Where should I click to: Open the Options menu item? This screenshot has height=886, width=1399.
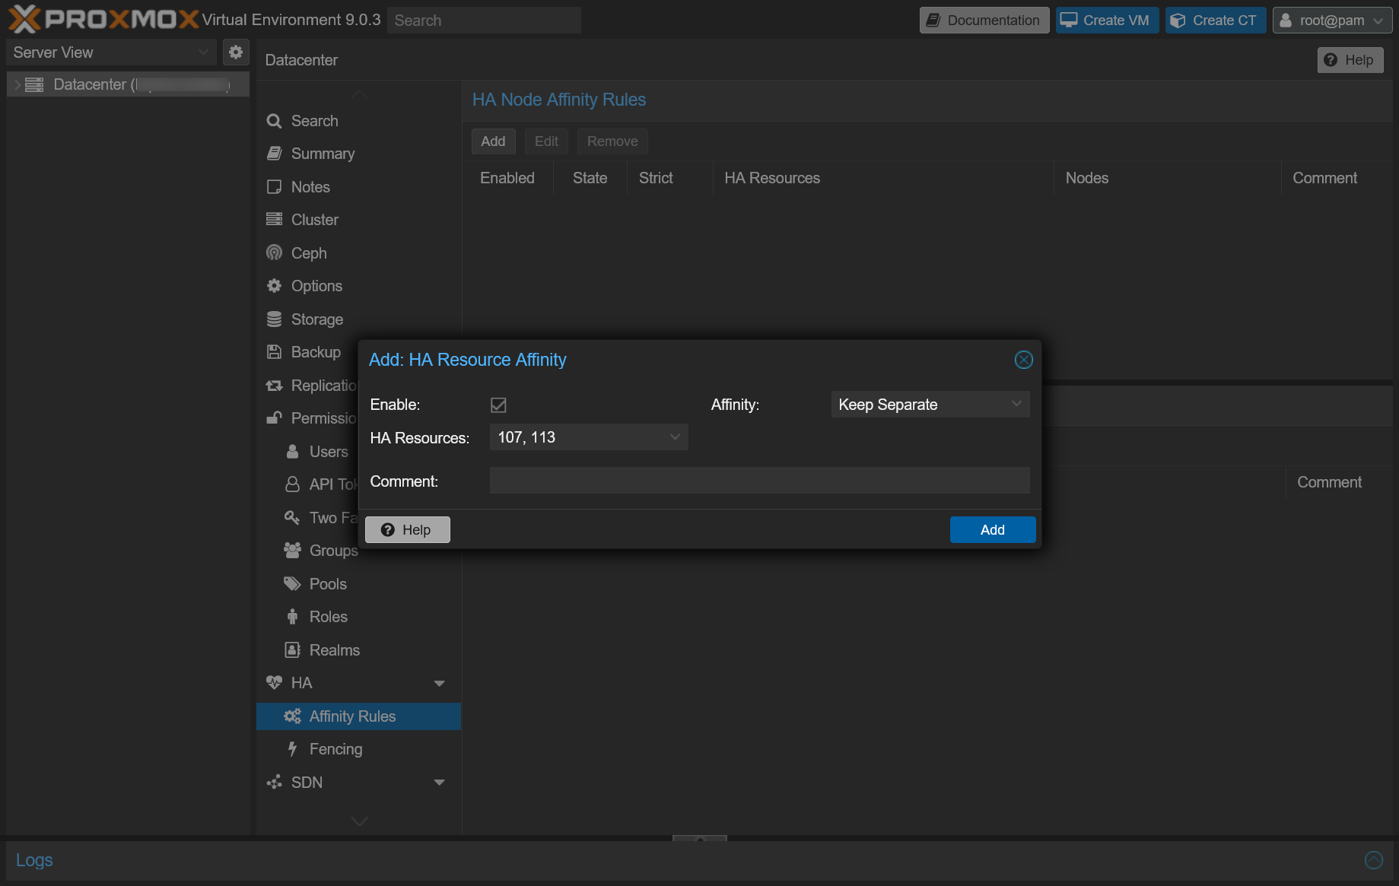coord(358,286)
